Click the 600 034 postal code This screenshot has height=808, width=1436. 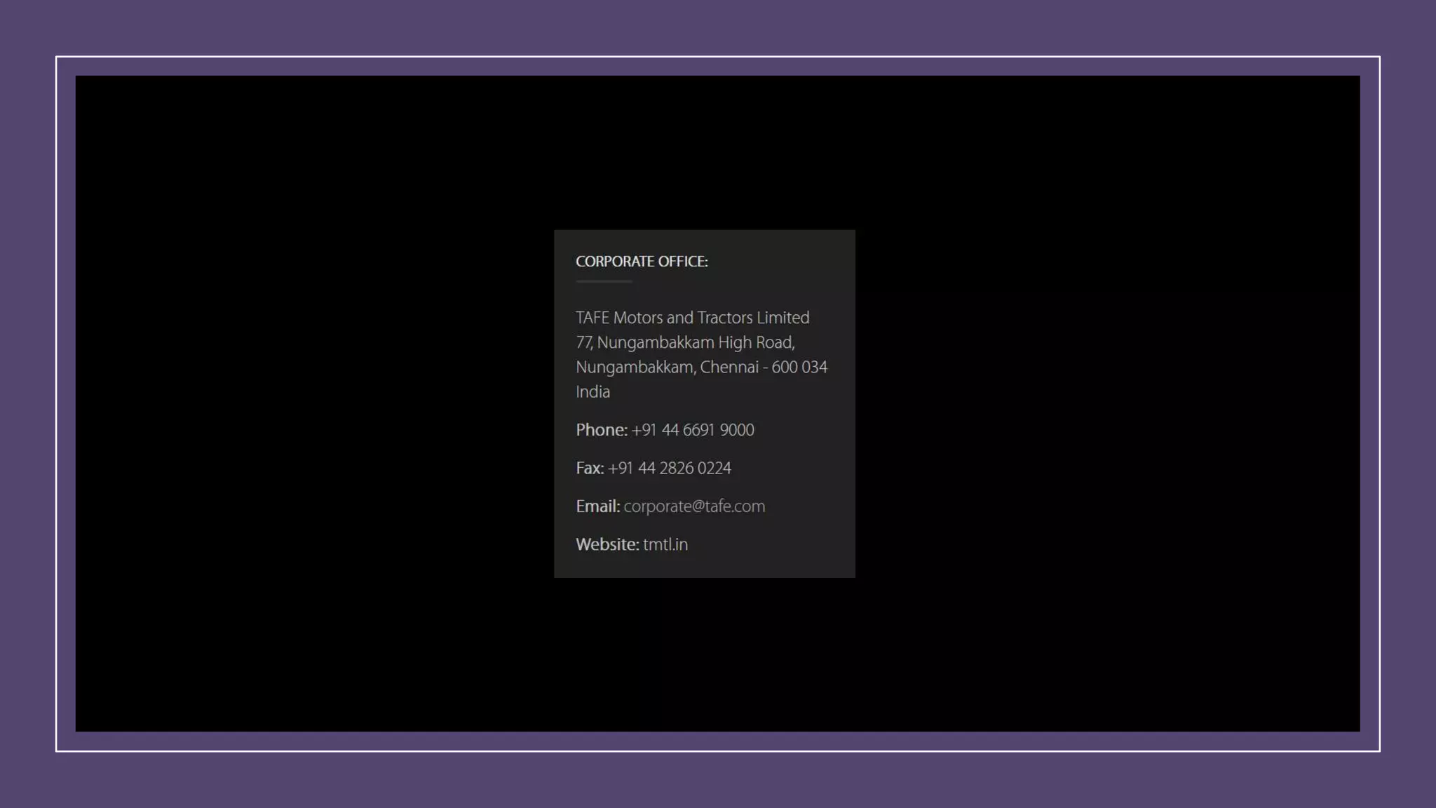(799, 368)
